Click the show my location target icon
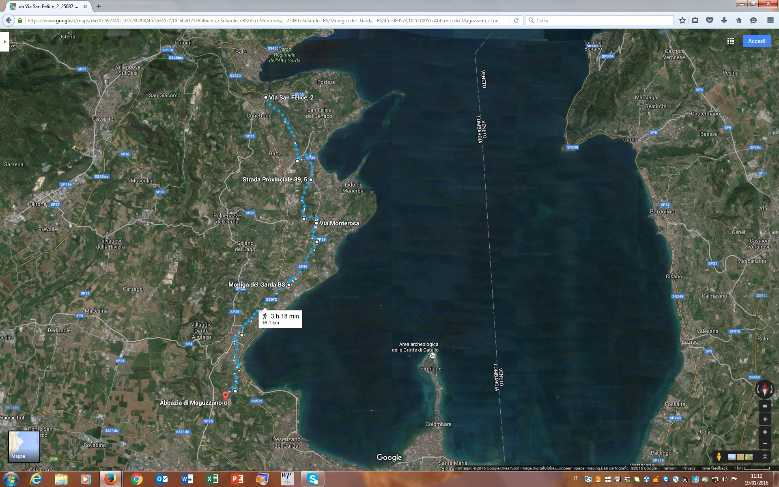Image resolution: width=779 pixels, height=487 pixels. 765,419
